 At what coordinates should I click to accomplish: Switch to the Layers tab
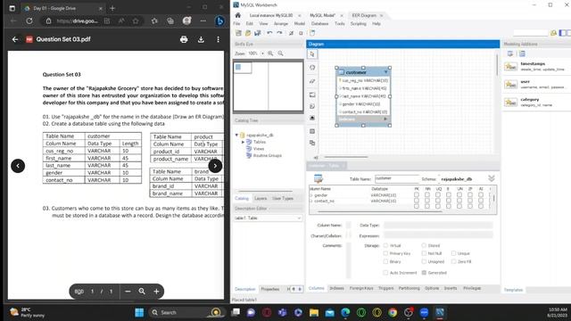261,198
